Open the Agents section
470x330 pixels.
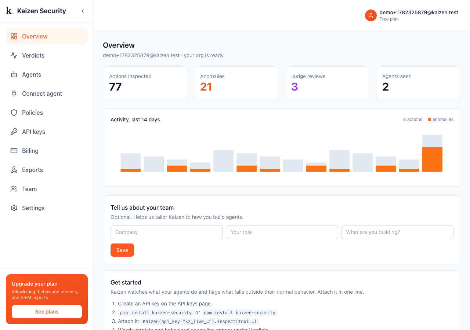click(47, 74)
